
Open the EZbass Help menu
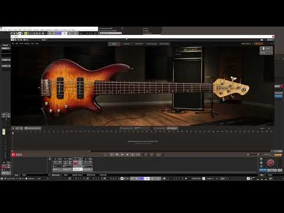37,43
